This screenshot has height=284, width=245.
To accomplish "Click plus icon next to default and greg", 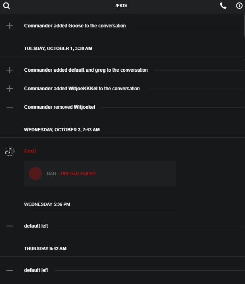I will [10, 70].
